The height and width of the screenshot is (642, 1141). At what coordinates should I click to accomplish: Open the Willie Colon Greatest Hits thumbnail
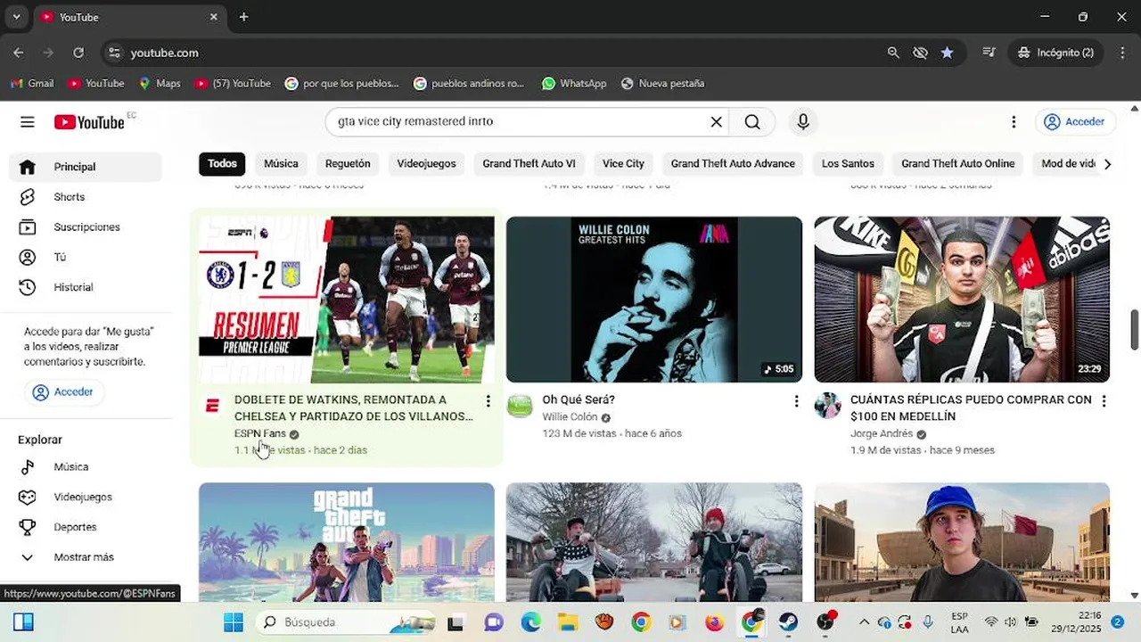654,300
